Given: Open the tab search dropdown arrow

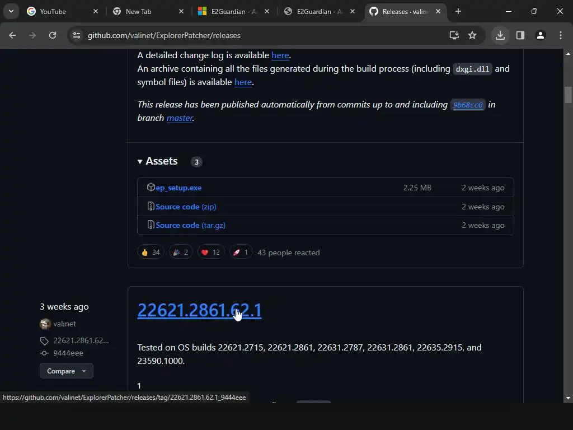Looking at the screenshot, I should [x=11, y=11].
